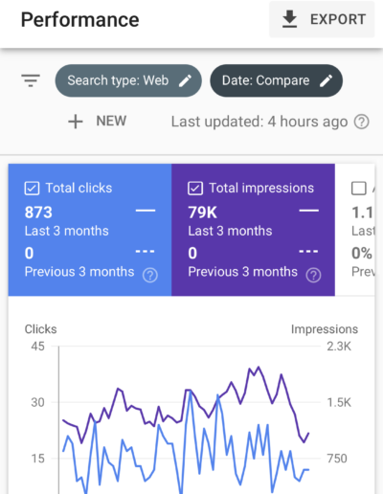Image resolution: width=383 pixels, height=494 pixels.
Task: Select the Total impressions metric card
Action: [253, 230]
